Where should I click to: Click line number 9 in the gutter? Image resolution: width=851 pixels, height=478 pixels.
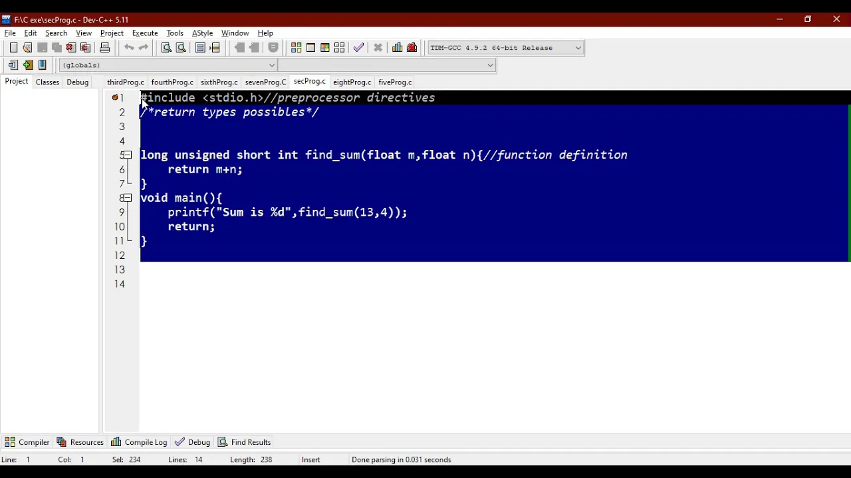click(122, 212)
